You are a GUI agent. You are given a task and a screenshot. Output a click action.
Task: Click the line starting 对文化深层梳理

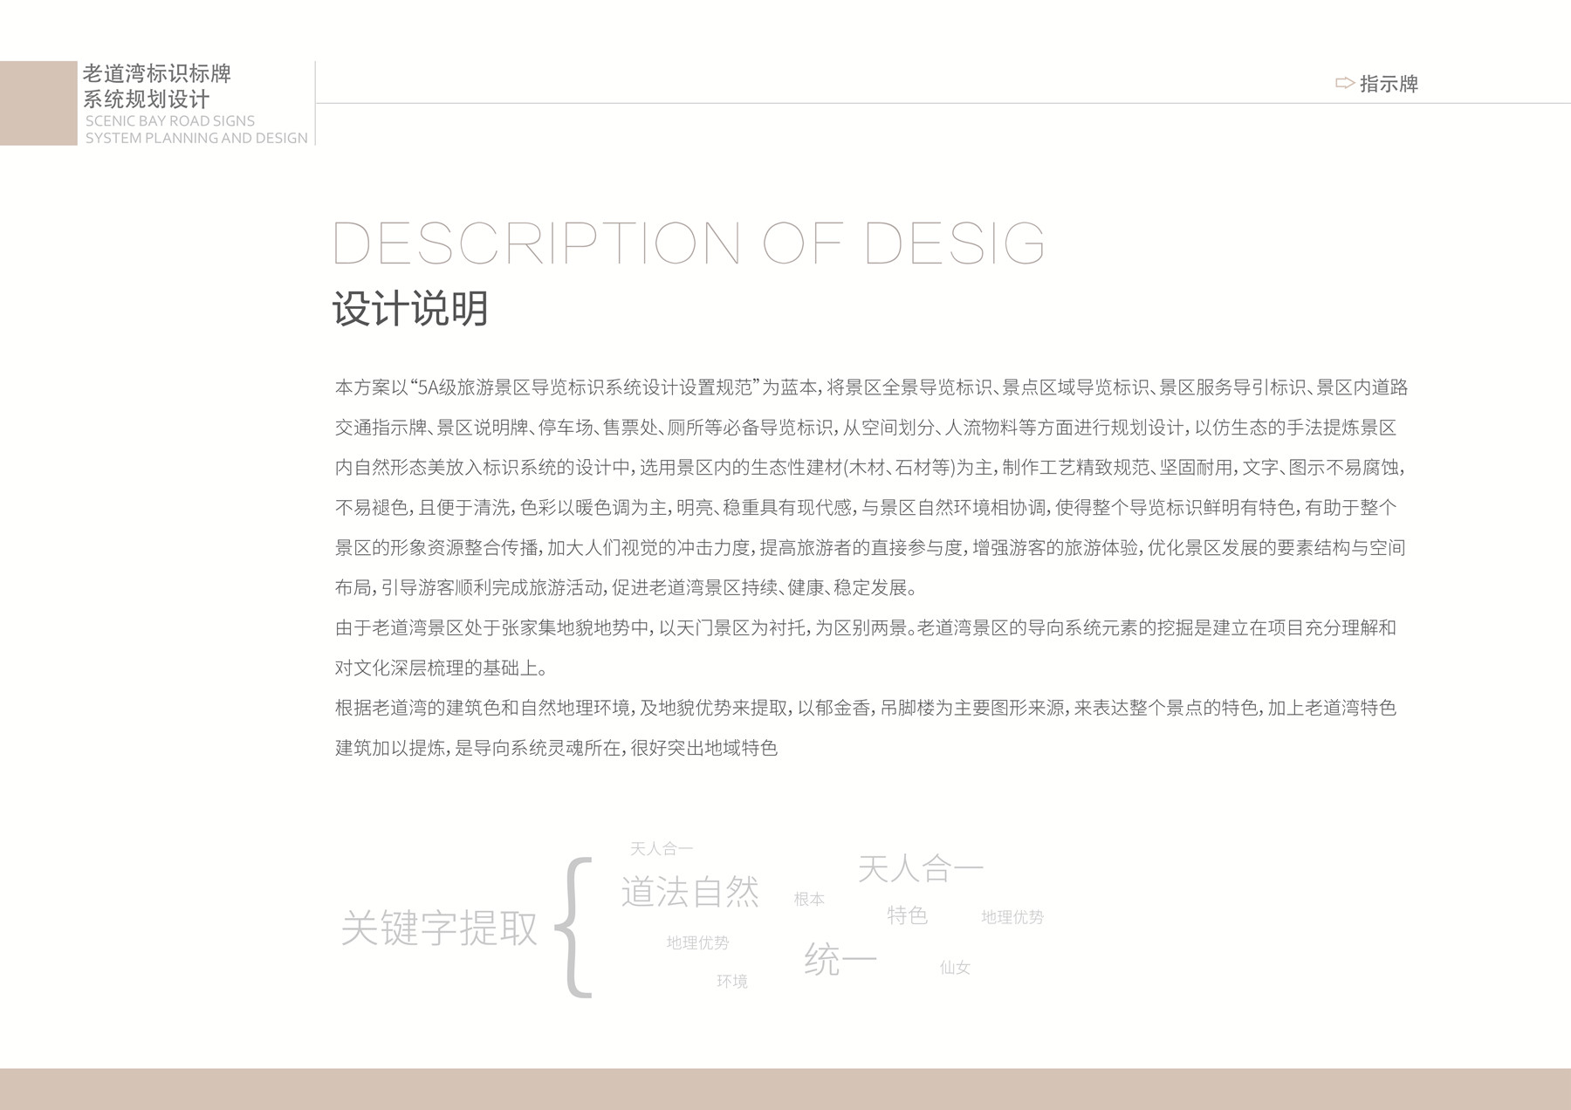442,668
